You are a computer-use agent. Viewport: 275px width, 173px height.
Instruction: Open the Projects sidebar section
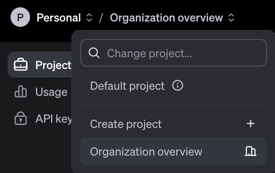tap(40, 65)
